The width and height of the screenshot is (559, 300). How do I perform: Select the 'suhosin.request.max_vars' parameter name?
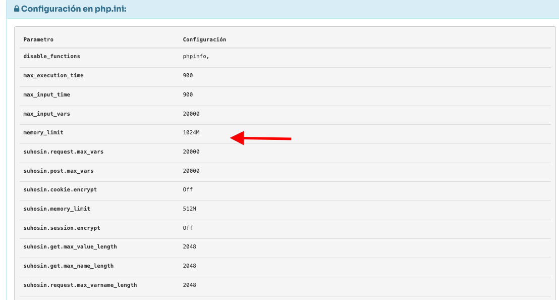(x=64, y=152)
